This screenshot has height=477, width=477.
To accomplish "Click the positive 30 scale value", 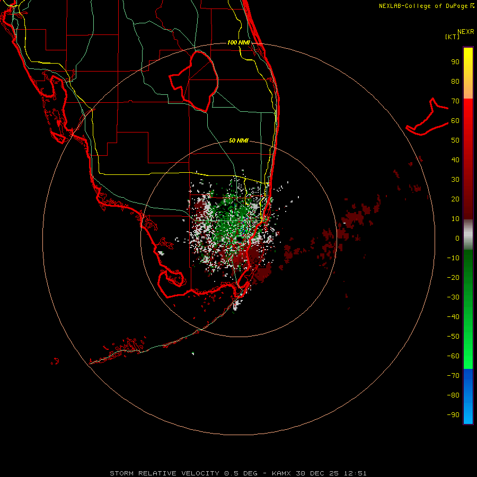I will click(x=455, y=180).
